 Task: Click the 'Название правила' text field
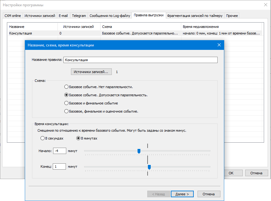pos(140,60)
